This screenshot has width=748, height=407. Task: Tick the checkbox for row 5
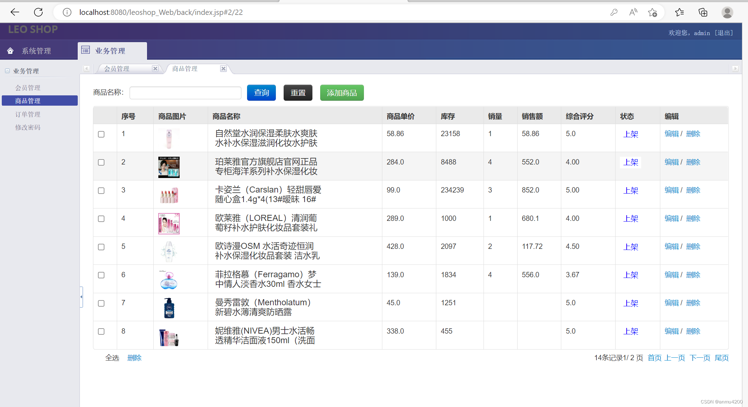[x=101, y=247]
